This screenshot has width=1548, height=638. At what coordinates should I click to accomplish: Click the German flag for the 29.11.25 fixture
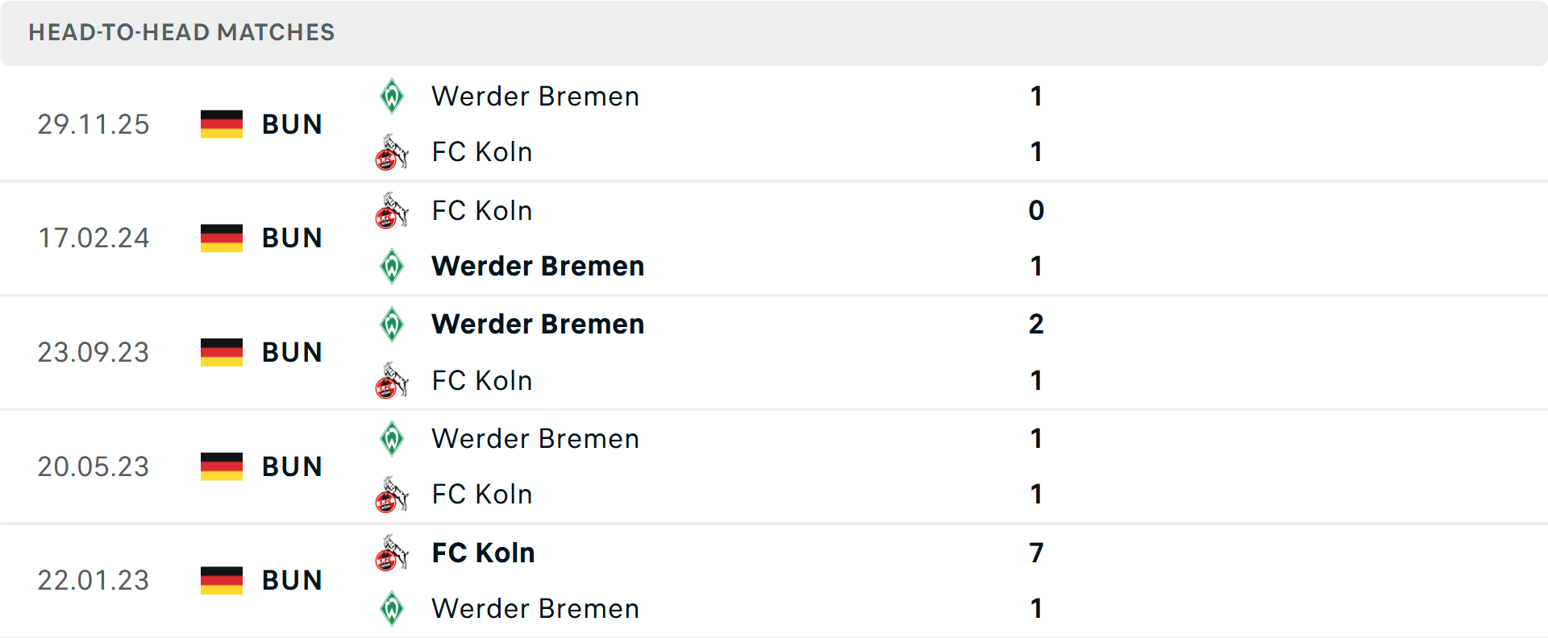click(x=221, y=124)
